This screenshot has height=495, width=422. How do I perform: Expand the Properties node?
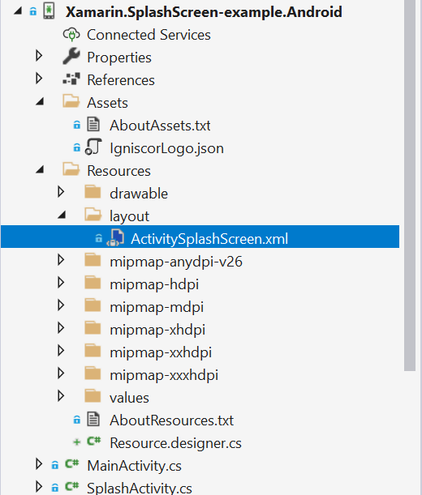point(39,56)
